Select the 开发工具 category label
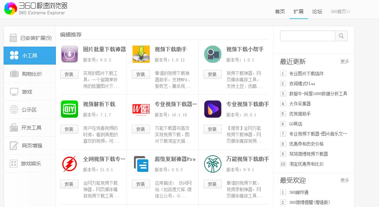The image size is (379, 207). [31, 128]
